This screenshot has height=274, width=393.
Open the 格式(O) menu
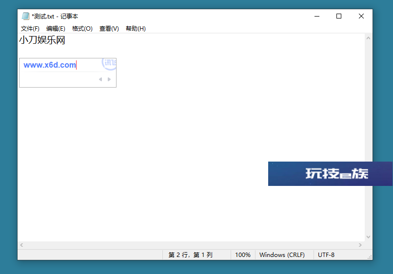coord(82,29)
